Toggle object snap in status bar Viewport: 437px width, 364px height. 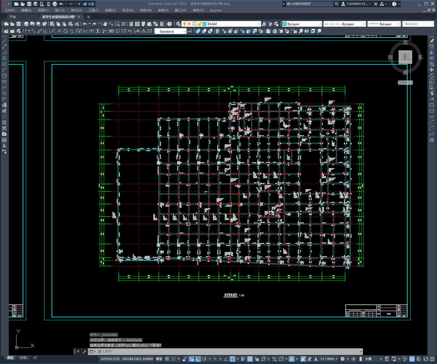pyautogui.click(x=232, y=359)
